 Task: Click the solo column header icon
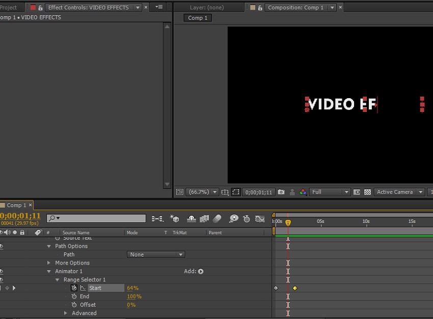tap(15, 233)
